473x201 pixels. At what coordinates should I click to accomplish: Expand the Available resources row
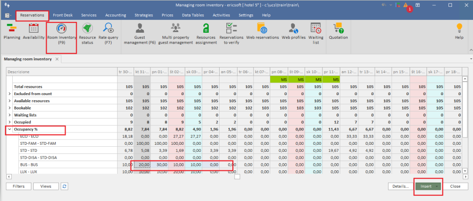tap(9, 101)
